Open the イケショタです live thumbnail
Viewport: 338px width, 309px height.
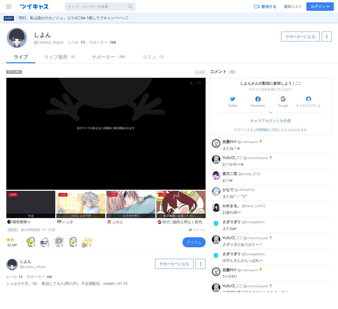pos(81,204)
